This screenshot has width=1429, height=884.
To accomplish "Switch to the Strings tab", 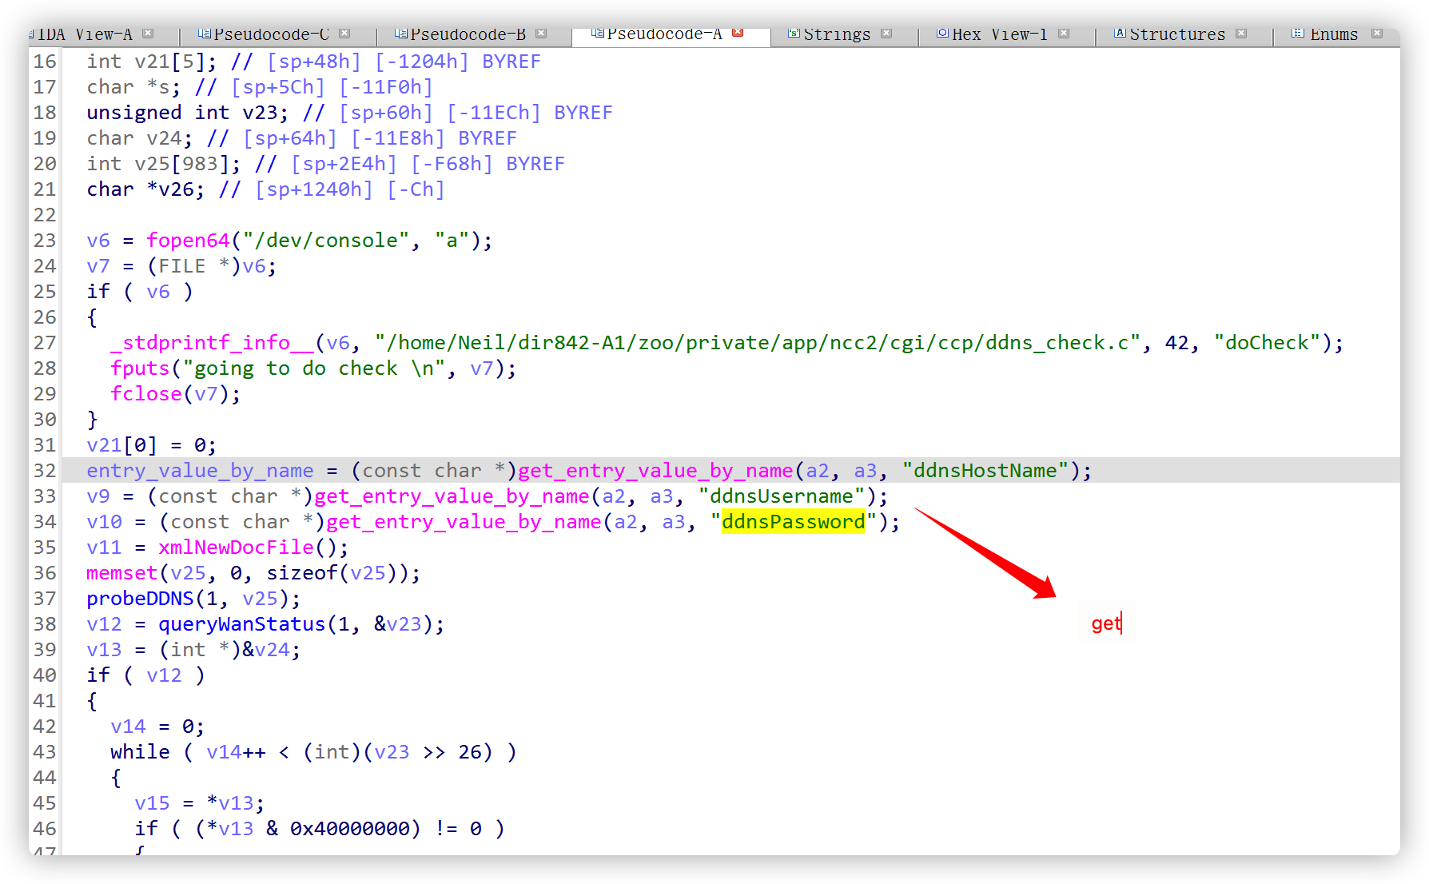I will point(837,34).
